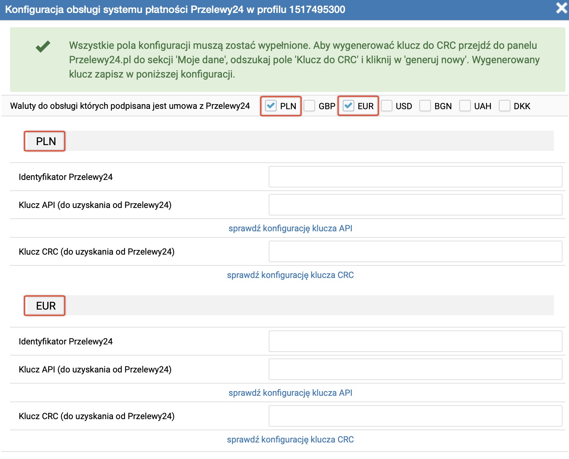This screenshot has height=459, width=569.
Task: Click the PLN Identyfikator Przelewy24 field
Action: click(x=415, y=177)
